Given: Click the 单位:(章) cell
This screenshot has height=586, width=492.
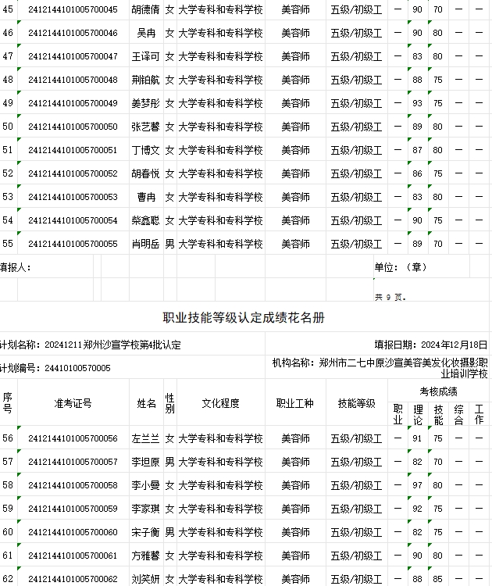Looking at the screenshot, I should point(401,267).
